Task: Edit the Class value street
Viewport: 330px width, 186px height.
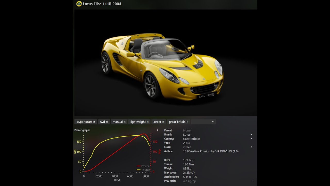Action: 187,147
